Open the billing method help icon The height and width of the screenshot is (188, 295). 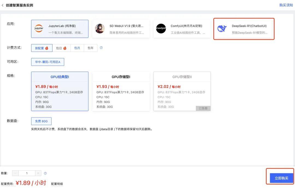coord(101,48)
